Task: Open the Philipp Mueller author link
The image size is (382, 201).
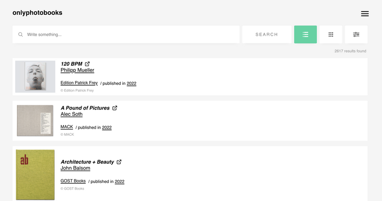Action: coord(77,70)
